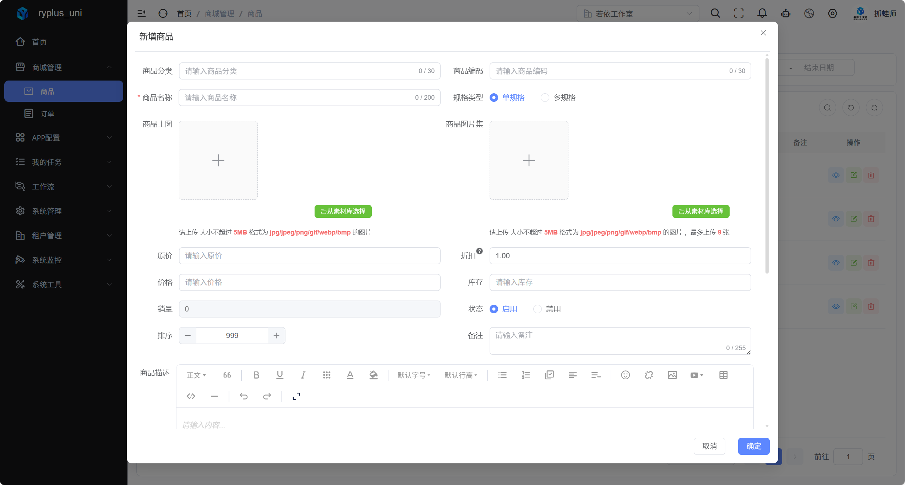Screen dimensions: 905x485
Task: Open the 订单 menu in sidebar
Action: (x=47, y=114)
